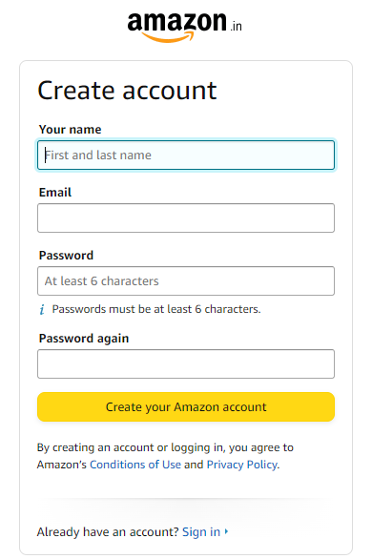
Task: Click the Create account heading
Action: coord(127,91)
